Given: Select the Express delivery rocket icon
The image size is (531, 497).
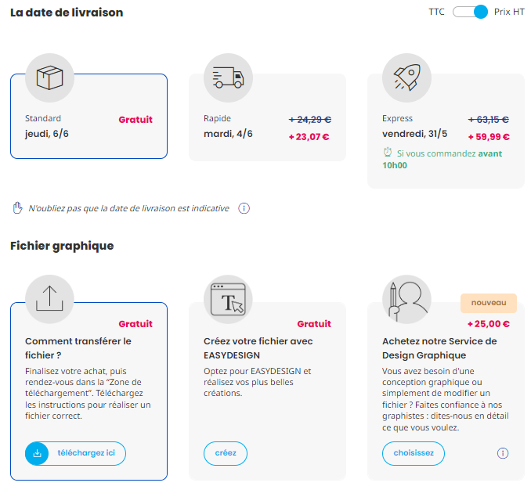Looking at the screenshot, I should pos(406,77).
